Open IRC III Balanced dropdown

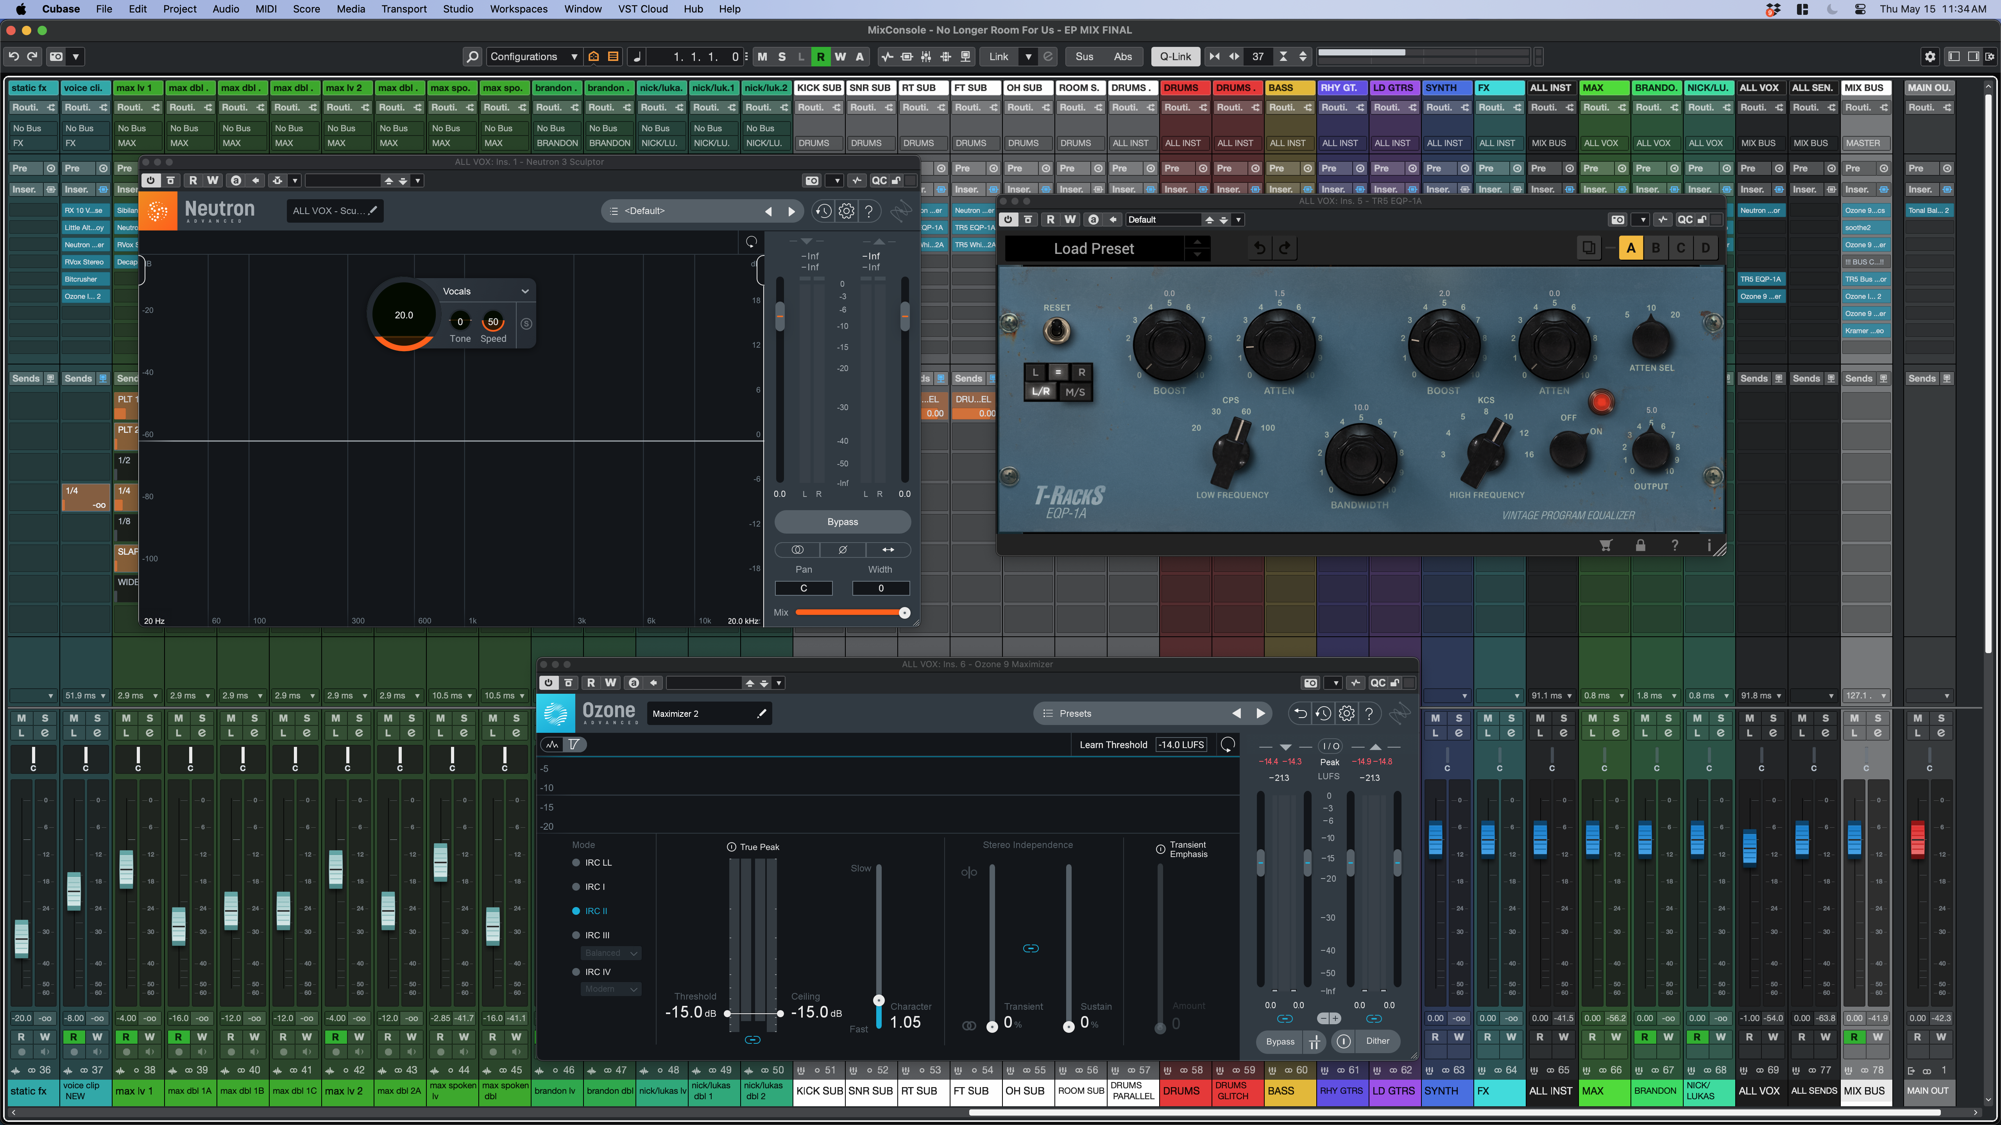pos(610,954)
